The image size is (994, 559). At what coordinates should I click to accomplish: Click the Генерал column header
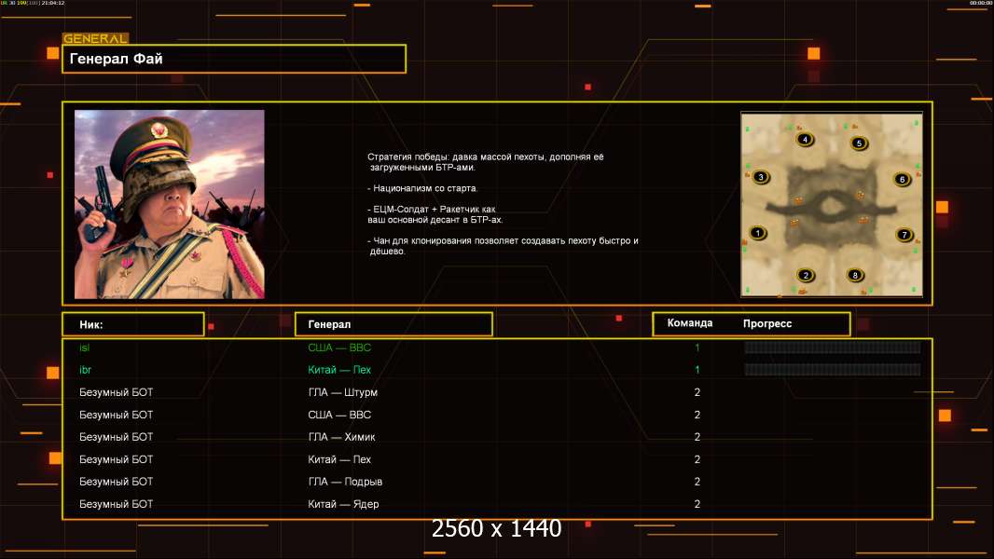point(393,324)
